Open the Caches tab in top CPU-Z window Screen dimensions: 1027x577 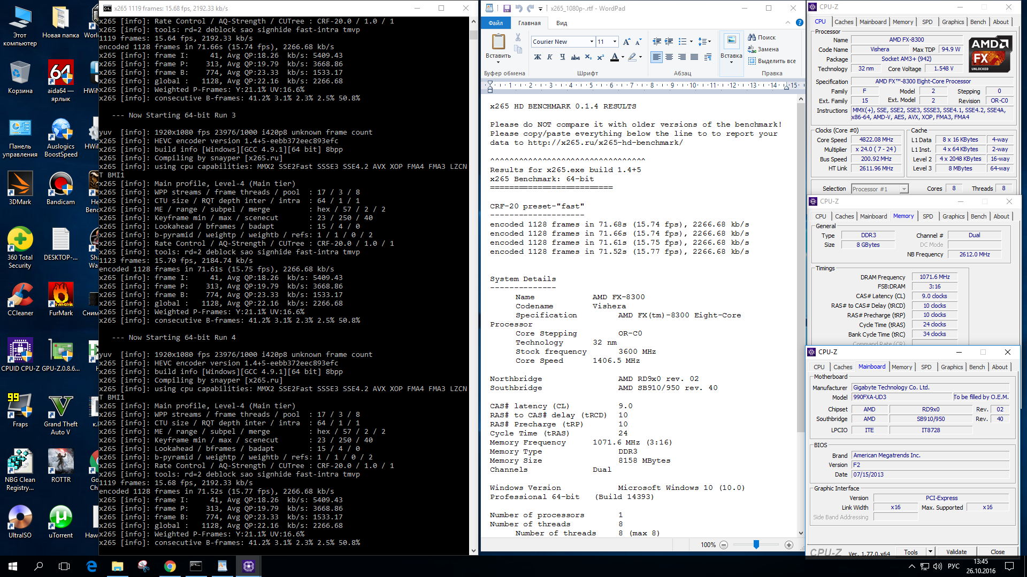[844, 22]
